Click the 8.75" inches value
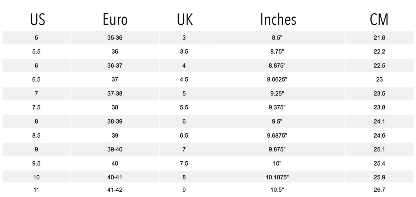The height and width of the screenshot is (197, 416). (277, 52)
